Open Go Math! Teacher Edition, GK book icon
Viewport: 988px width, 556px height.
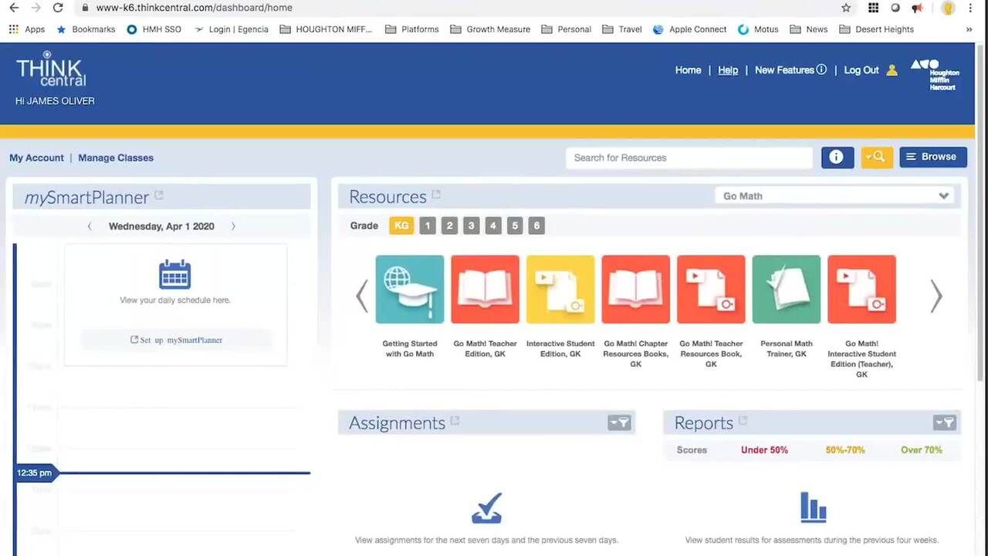[x=485, y=290]
